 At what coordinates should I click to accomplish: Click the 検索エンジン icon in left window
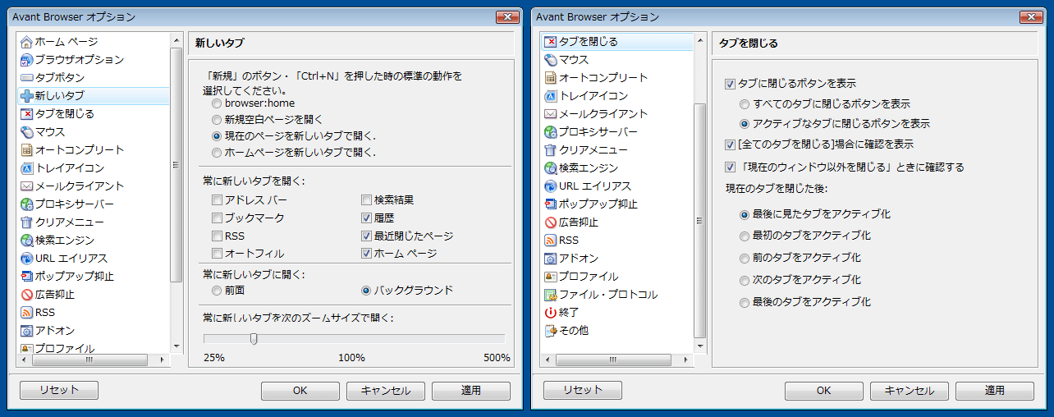point(26,241)
